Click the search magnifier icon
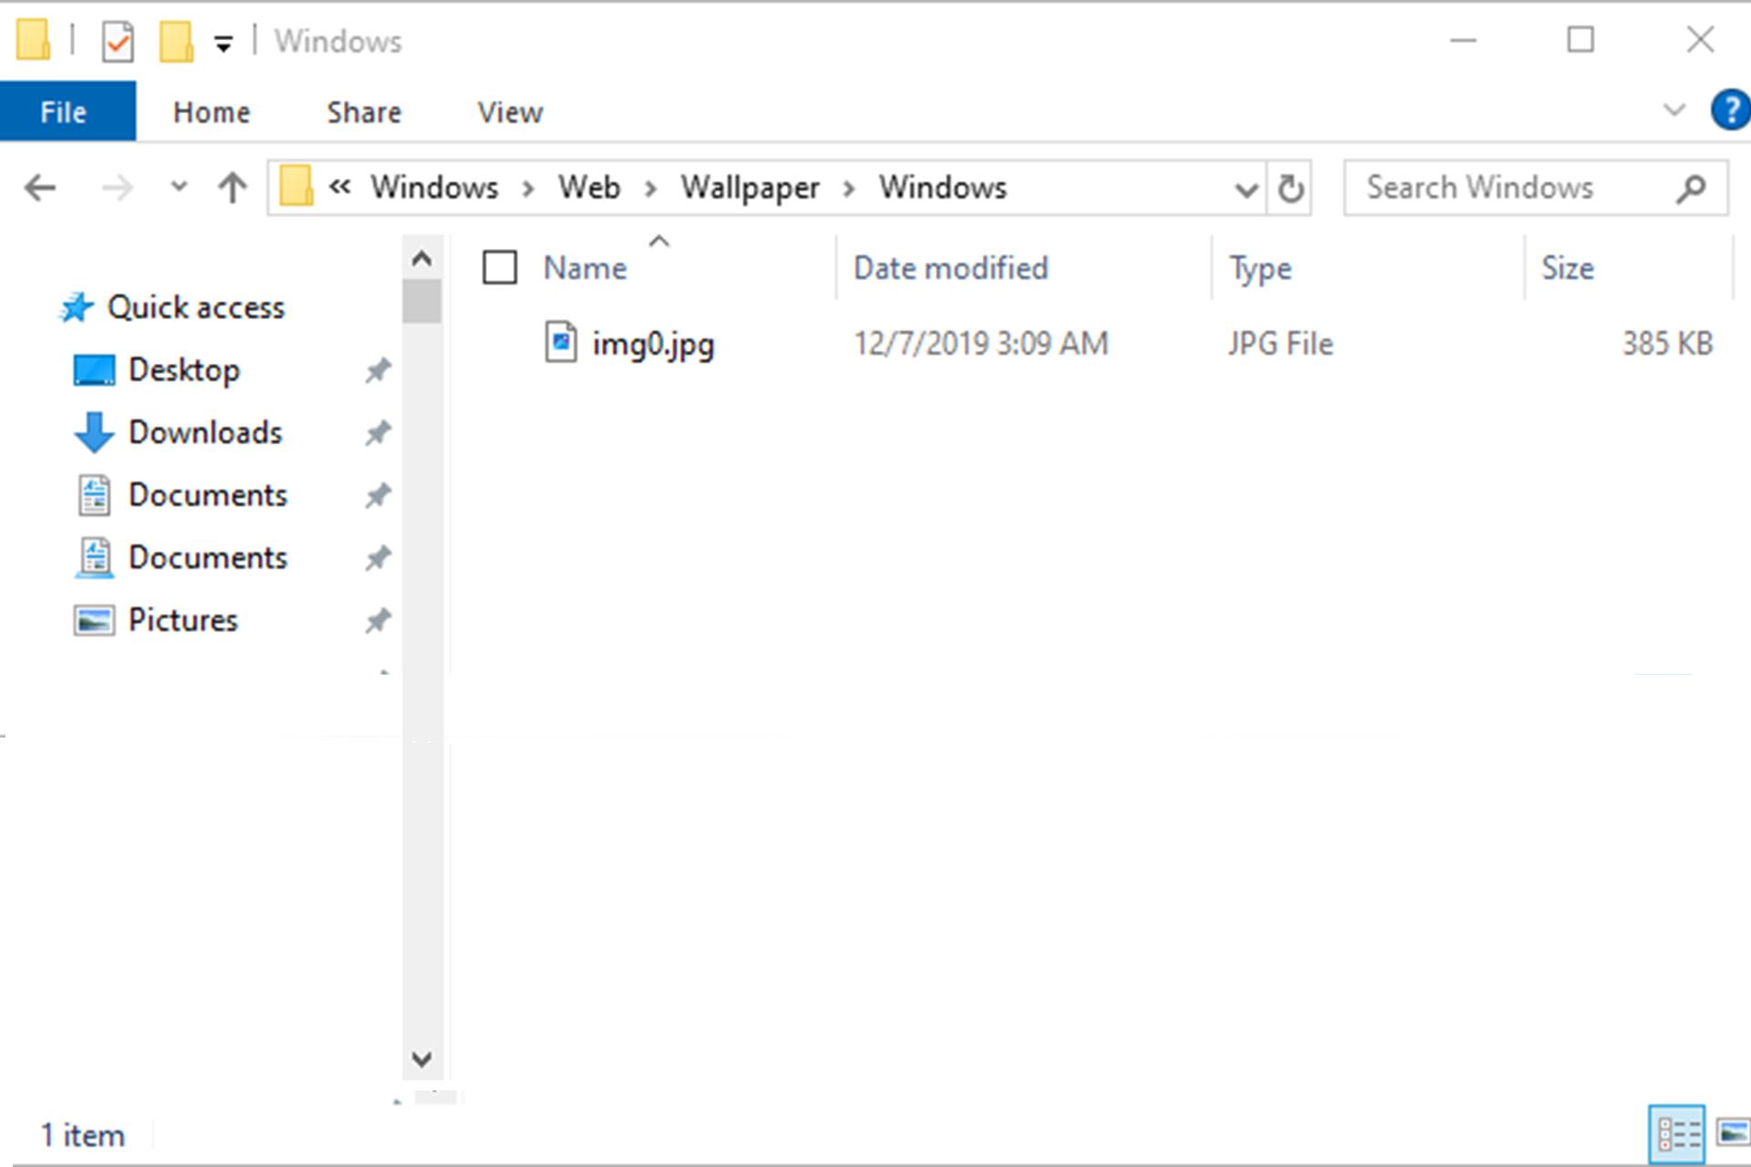Screen dimensions: 1751x1167 point(1692,189)
